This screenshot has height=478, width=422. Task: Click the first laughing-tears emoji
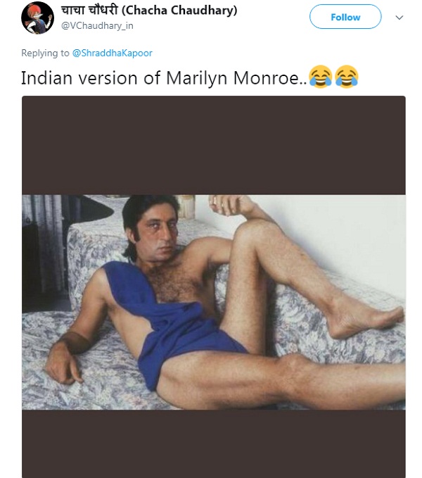click(x=320, y=77)
